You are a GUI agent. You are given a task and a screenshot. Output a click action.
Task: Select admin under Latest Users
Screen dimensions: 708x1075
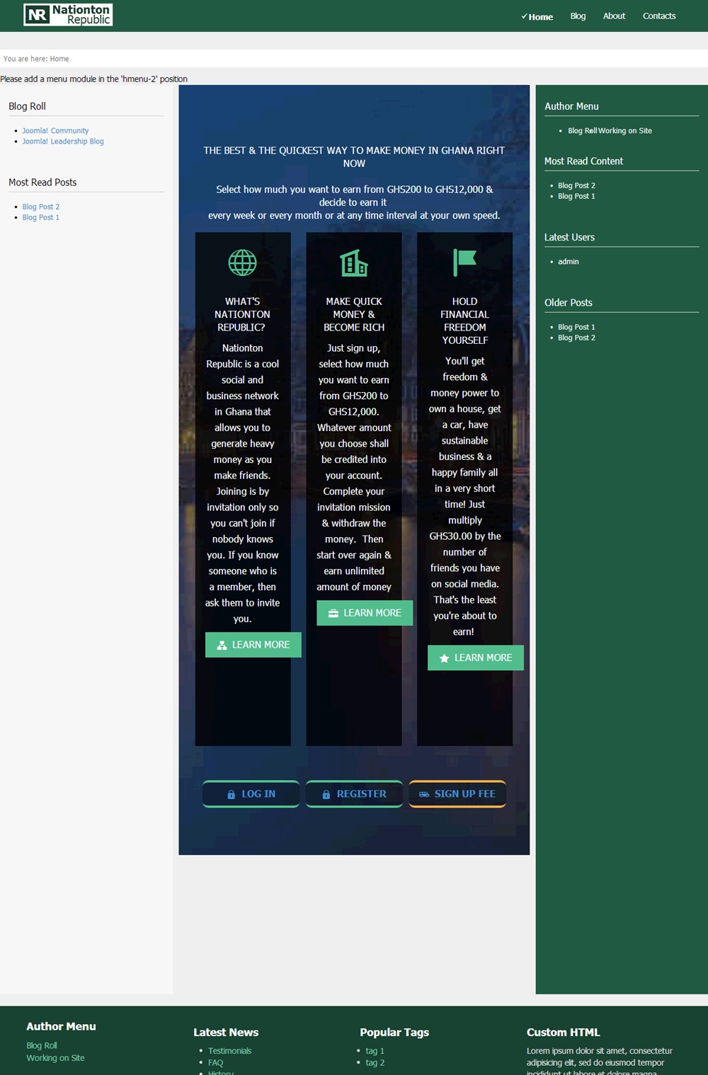click(x=568, y=262)
